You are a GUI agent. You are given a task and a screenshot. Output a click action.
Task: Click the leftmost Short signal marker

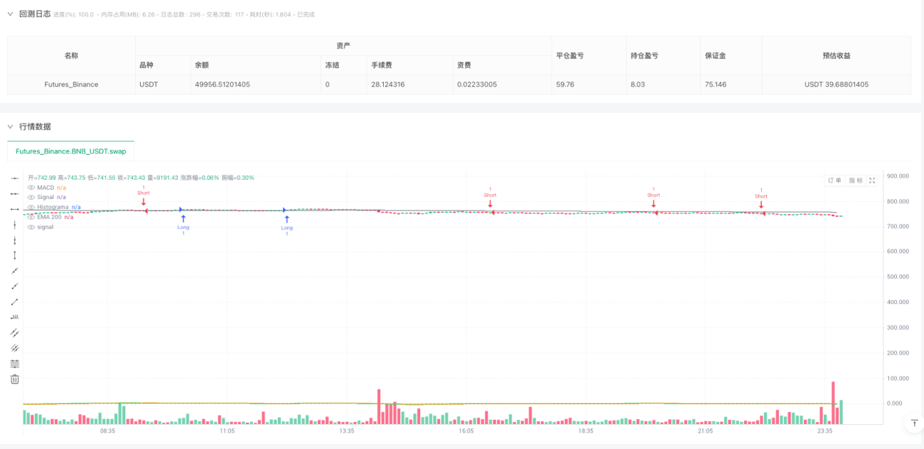tap(144, 195)
